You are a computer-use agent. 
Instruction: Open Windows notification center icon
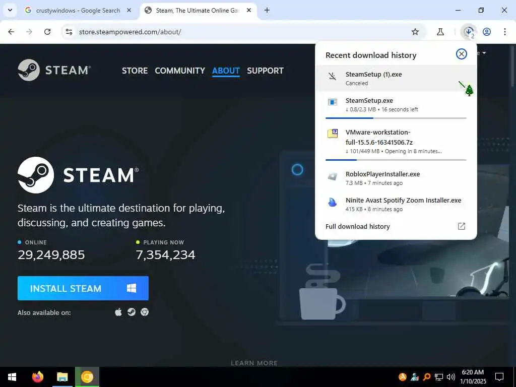499,377
